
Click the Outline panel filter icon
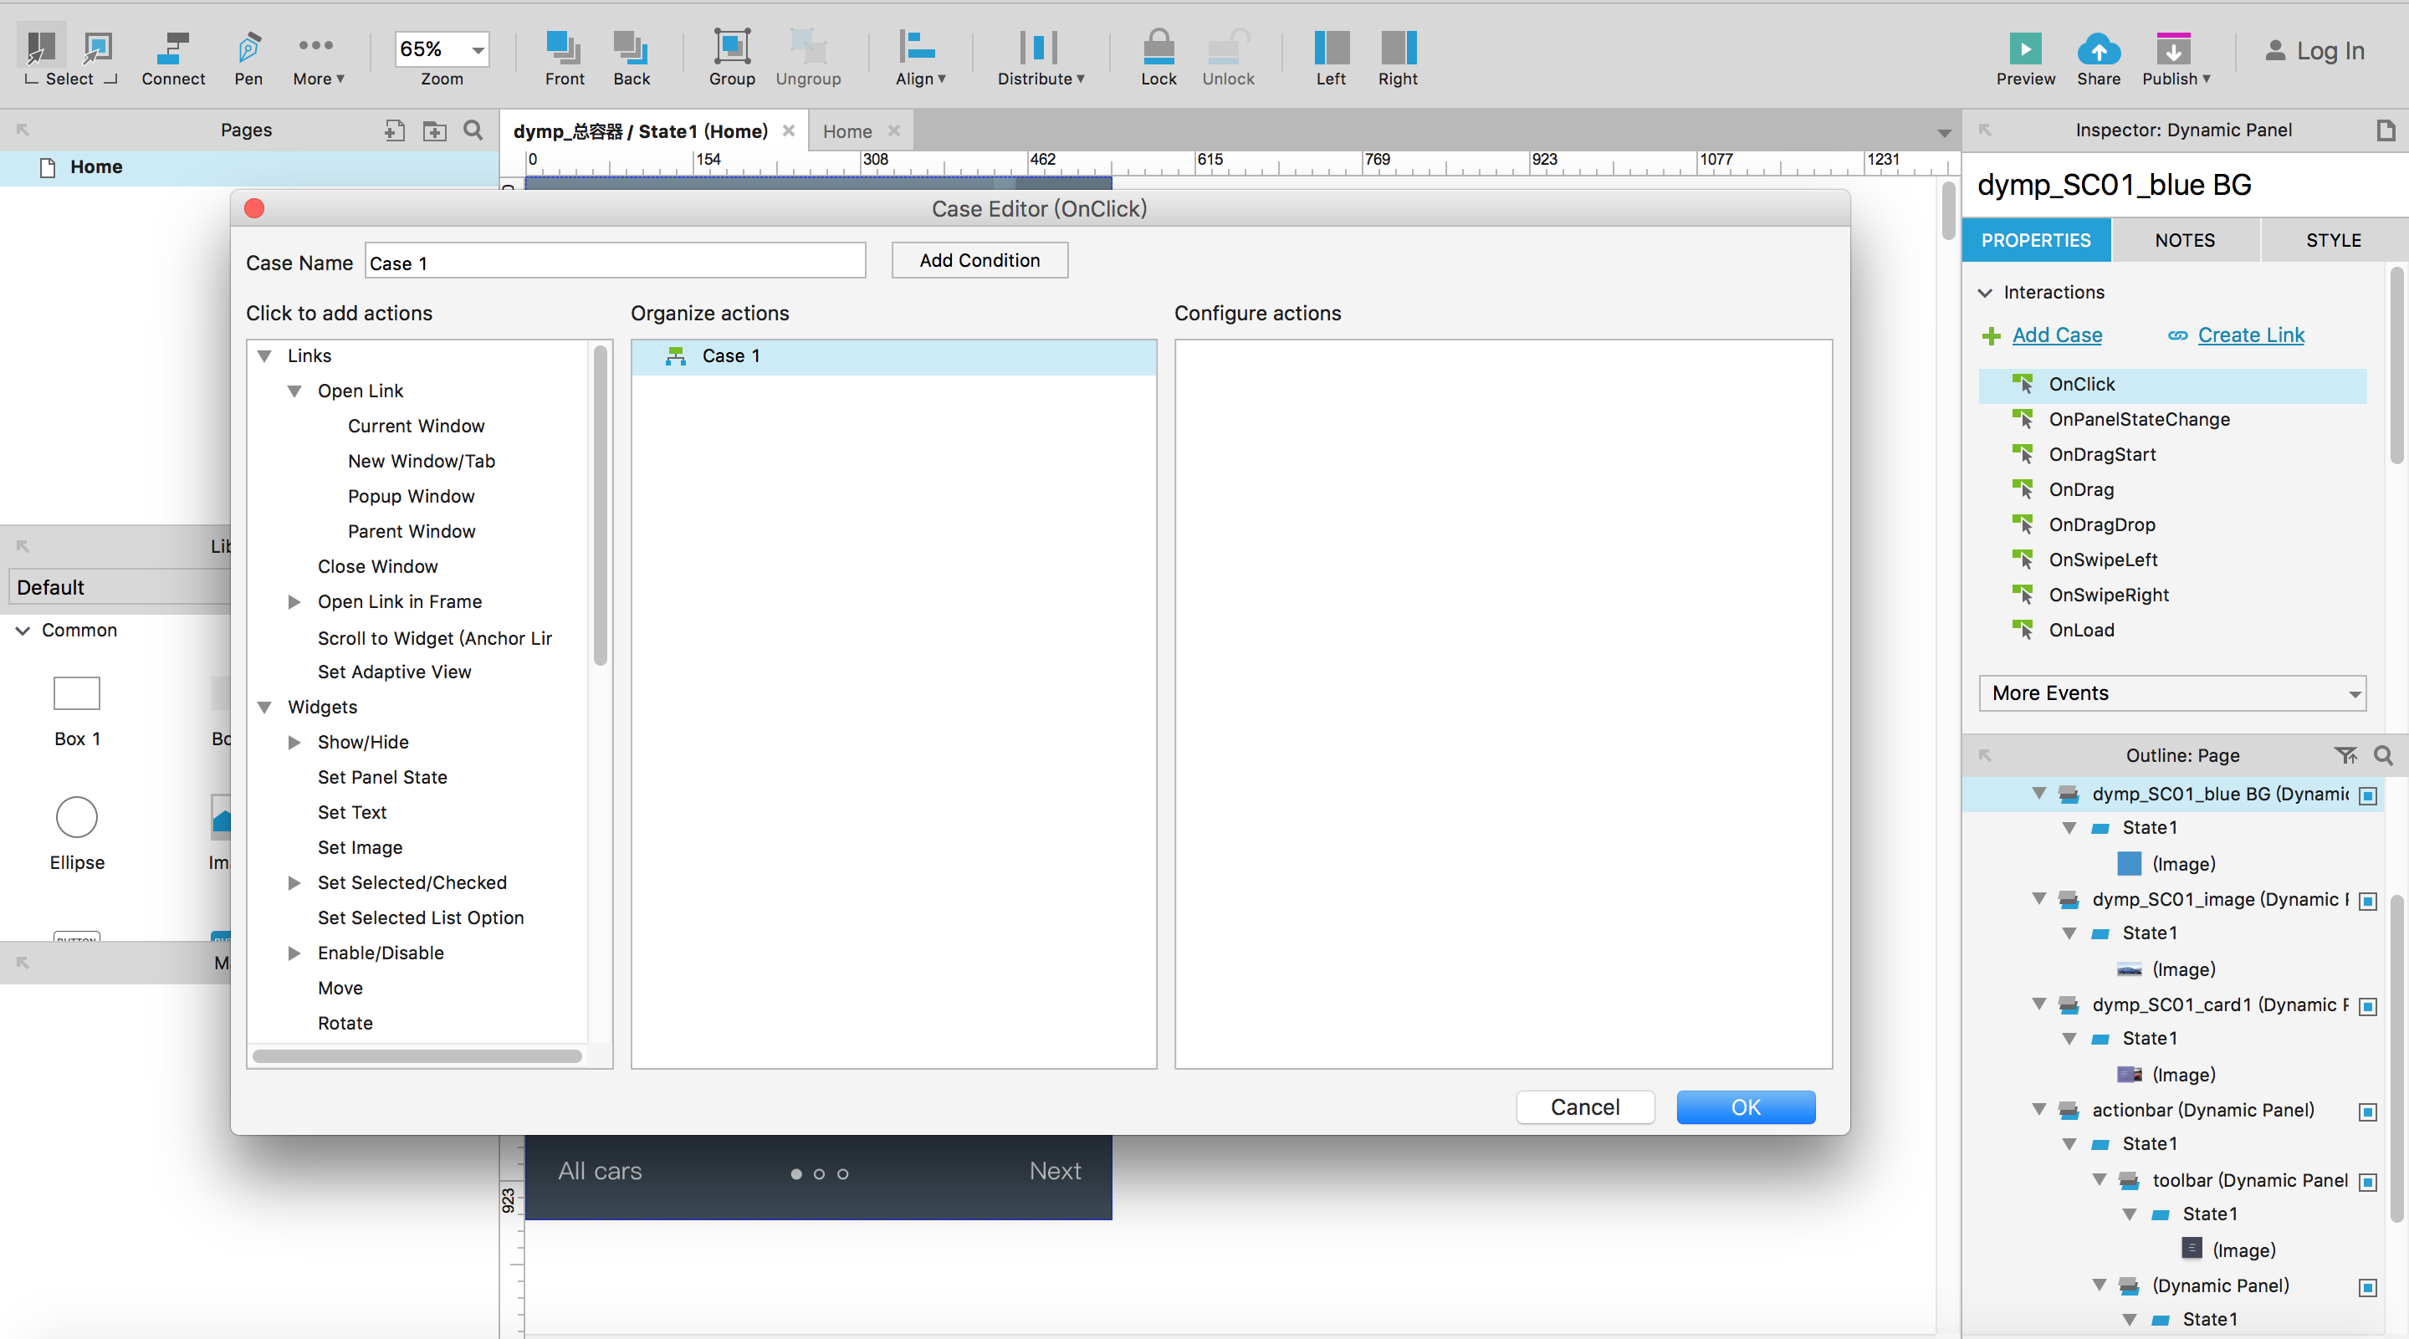coord(2345,755)
